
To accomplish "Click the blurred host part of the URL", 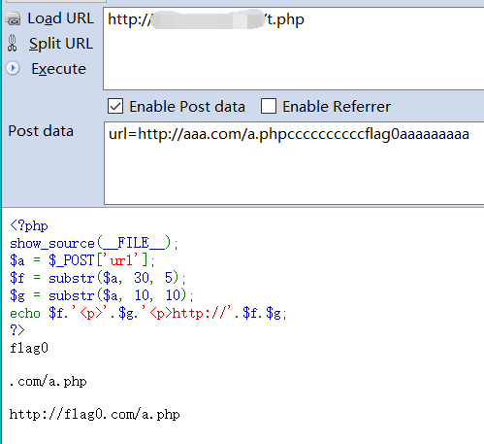I will click(x=209, y=19).
